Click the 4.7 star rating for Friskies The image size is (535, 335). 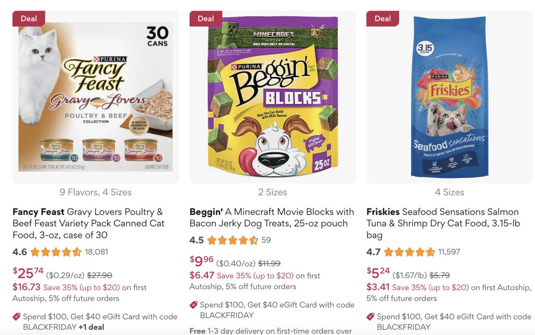click(x=409, y=252)
